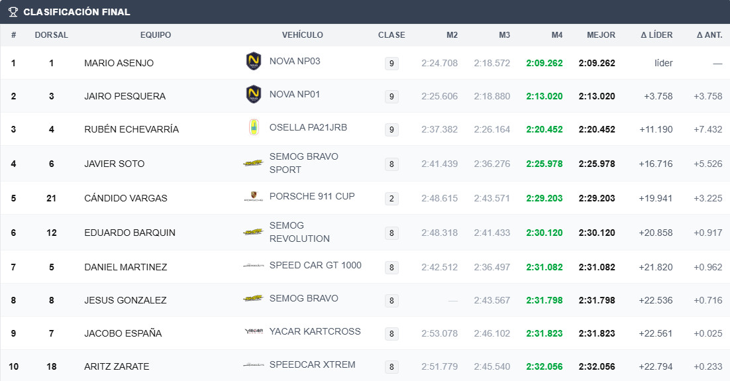Click the Speedcar logo for GT 1000
The width and height of the screenshot is (730, 381).
coord(253,265)
